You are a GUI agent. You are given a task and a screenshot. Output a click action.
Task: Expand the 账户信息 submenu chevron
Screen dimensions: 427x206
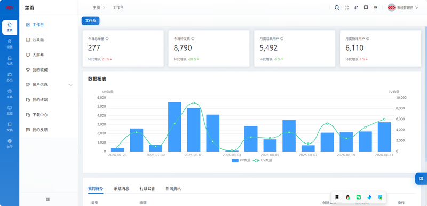pos(71,85)
